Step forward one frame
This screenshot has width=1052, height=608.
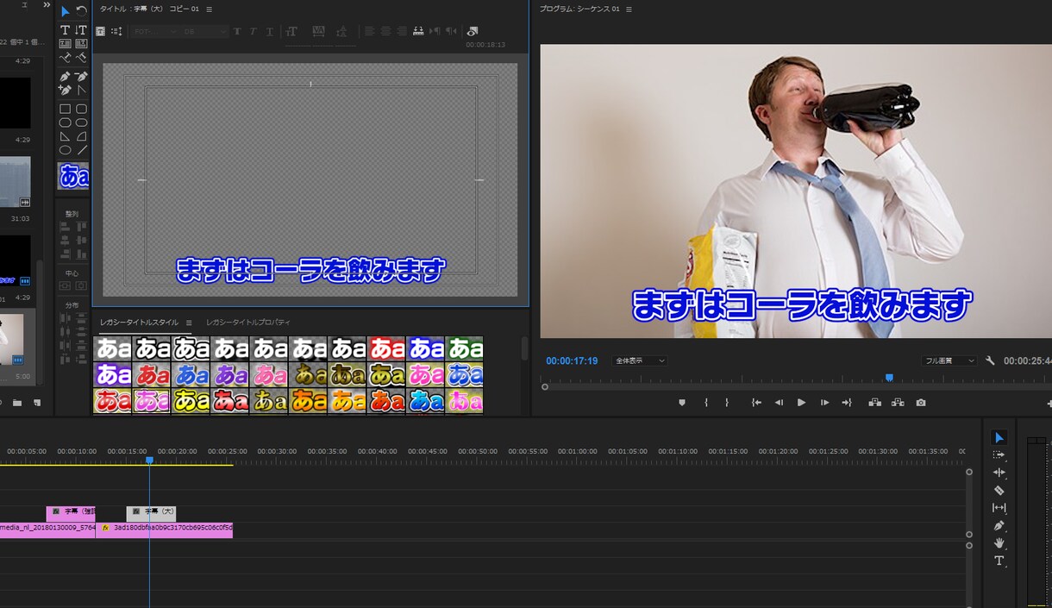pyautogui.click(x=824, y=403)
